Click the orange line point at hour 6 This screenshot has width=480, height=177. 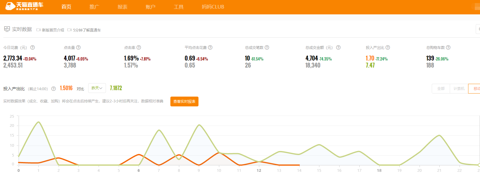139,154
